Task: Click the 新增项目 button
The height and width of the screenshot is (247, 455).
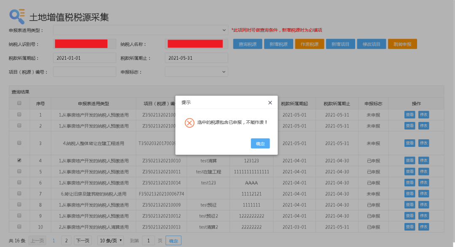Action: [340, 44]
